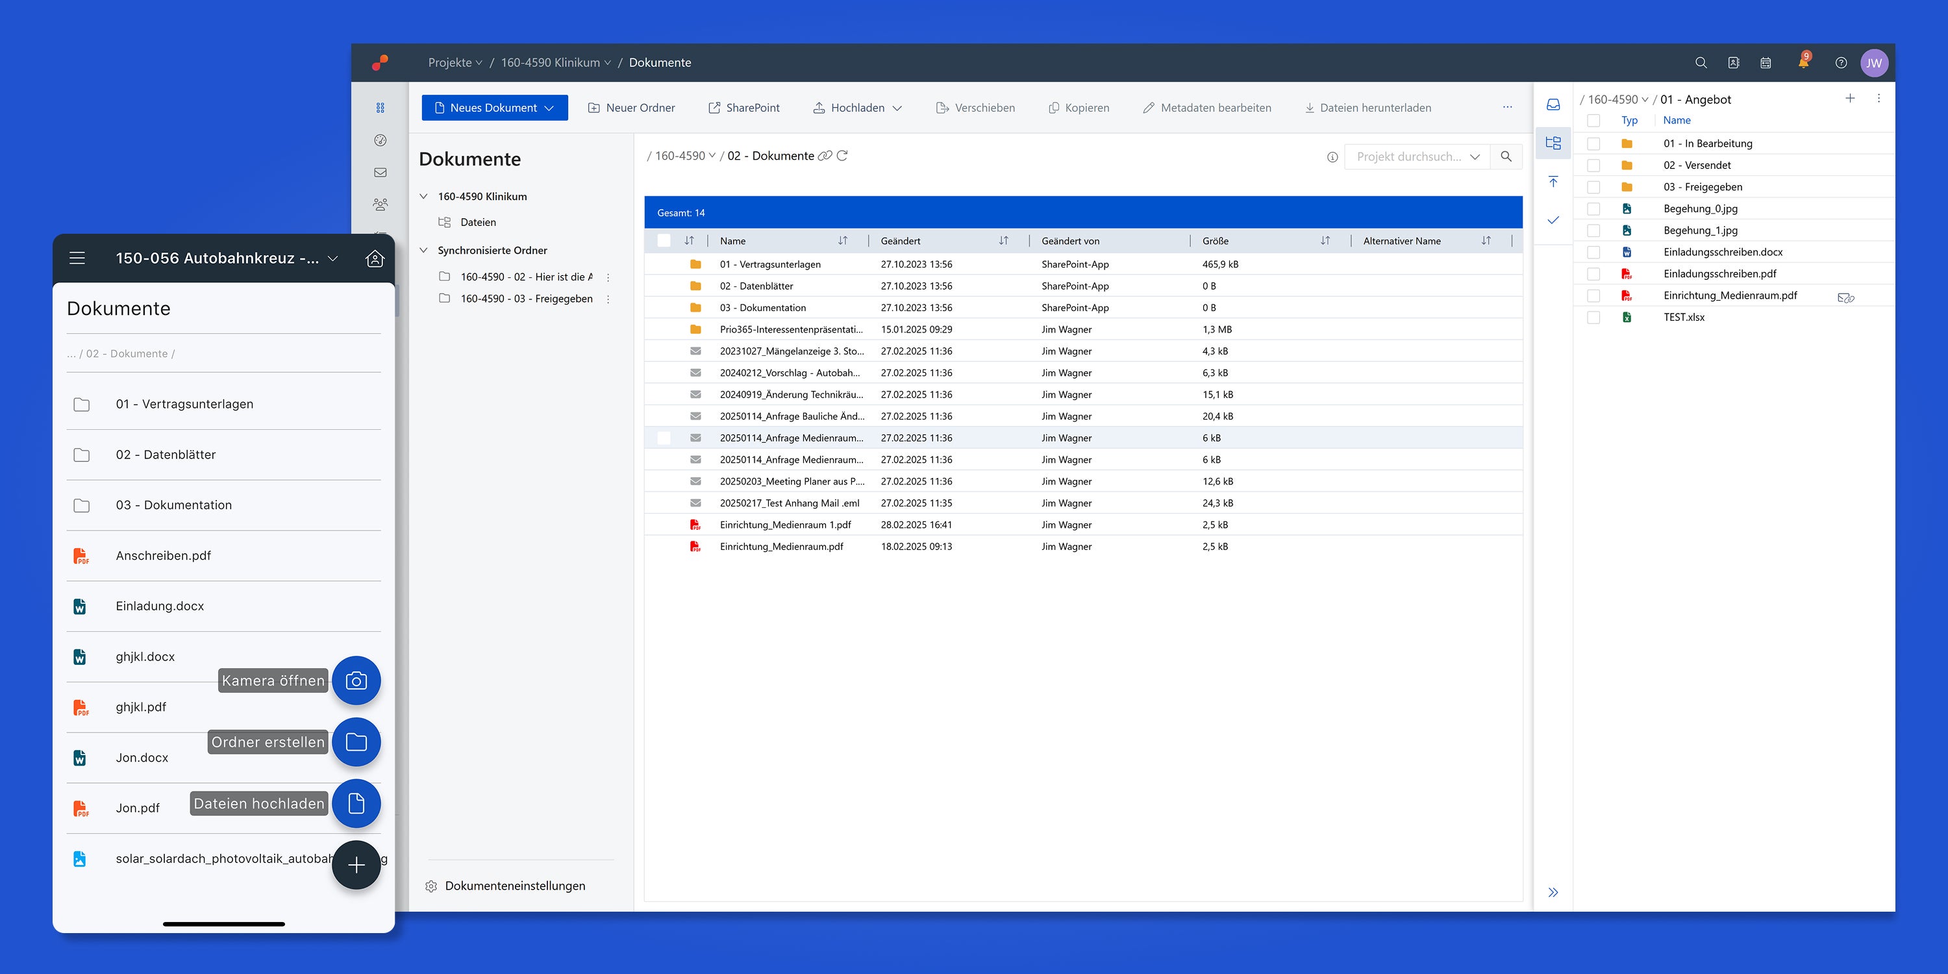Tick the select-all checkbox in table header
Image resolution: width=1948 pixels, height=974 pixels.
pyautogui.click(x=664, y=240)
